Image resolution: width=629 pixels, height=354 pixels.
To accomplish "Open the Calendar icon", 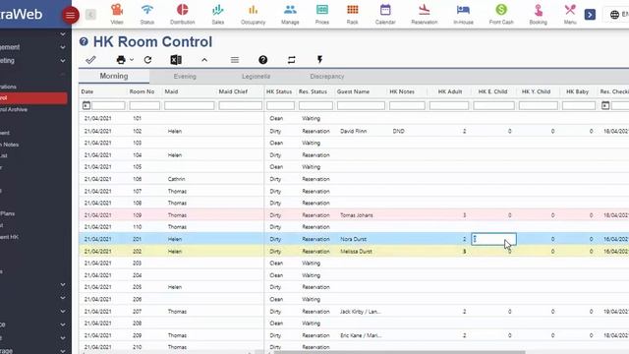I will point(385,14).
